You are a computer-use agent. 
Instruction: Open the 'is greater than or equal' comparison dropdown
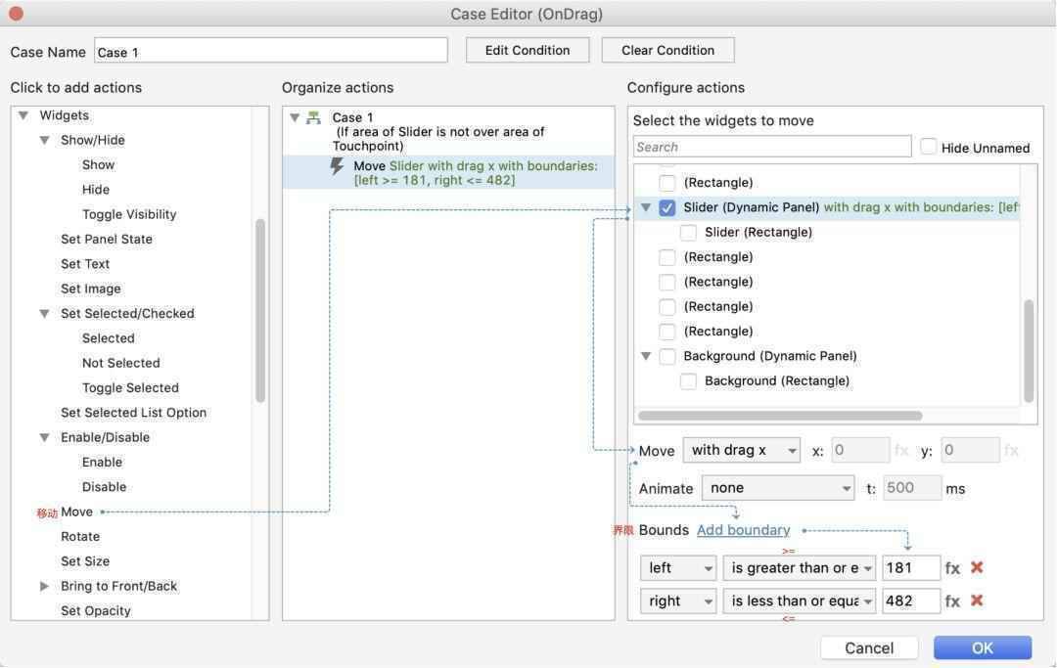coord(800,568)
